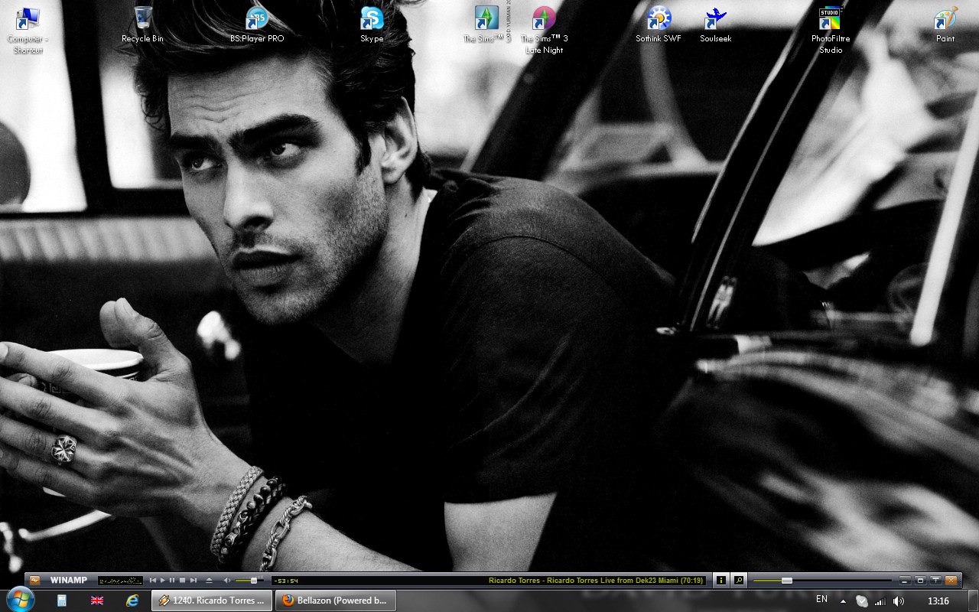
Task: Open the EN input language selector
Action: [x=821, y=600]
